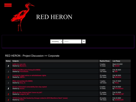Click the status icon for Felton and Weis thread
This screenshot has height=102, width=136.
click(8, 72)
